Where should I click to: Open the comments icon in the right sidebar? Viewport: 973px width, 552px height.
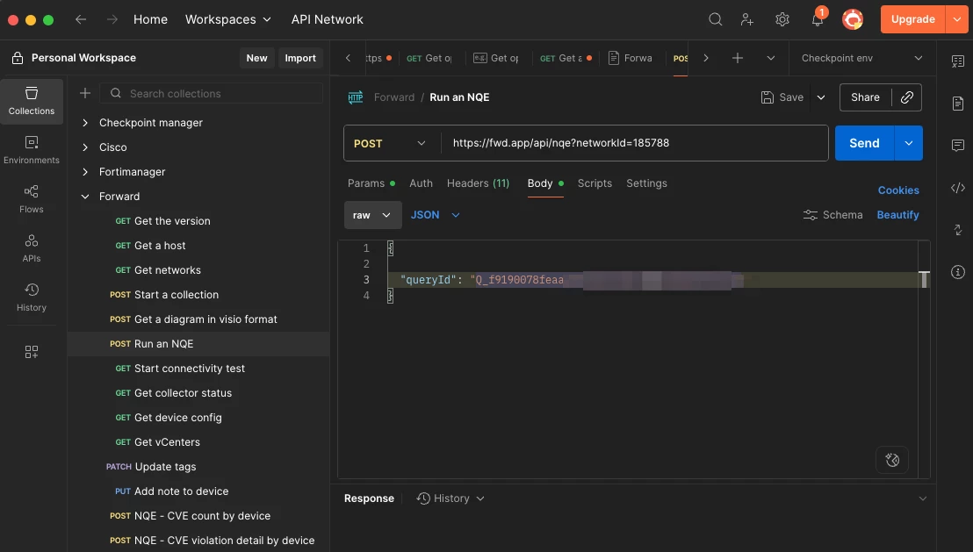click(x=957, y=145)
